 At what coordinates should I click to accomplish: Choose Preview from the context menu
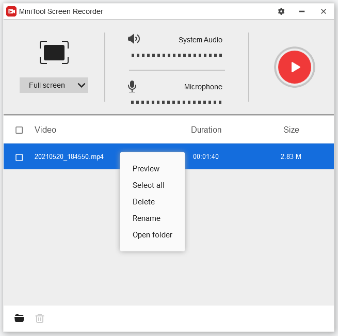(x=146, y=169)
